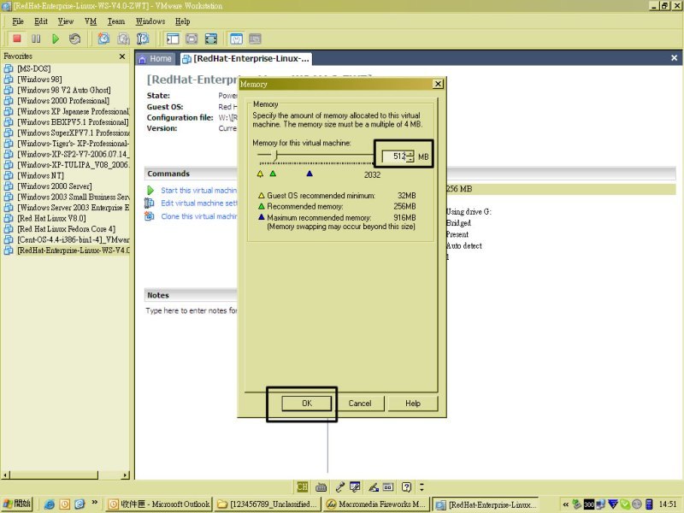Select [Windows 2000 Server] favorite
The height and width of the screenshot is (513, 684).
(55, 186)
